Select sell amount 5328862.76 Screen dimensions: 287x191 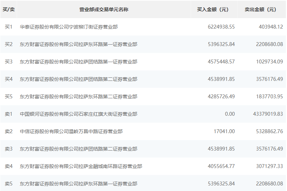pyautogui.click(x=270, y=131)
